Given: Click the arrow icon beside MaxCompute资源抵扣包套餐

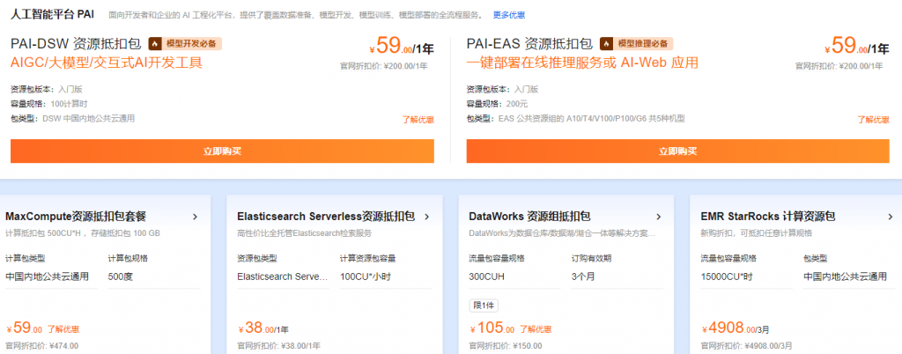Looking at the screenshot, I should (196, 217).
